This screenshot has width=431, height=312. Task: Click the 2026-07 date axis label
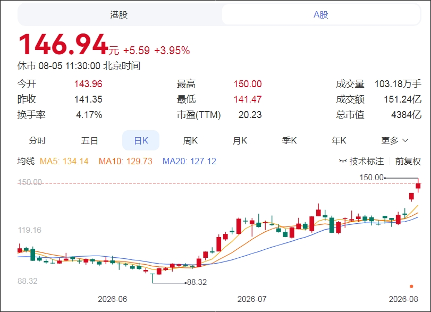(252, 299)
